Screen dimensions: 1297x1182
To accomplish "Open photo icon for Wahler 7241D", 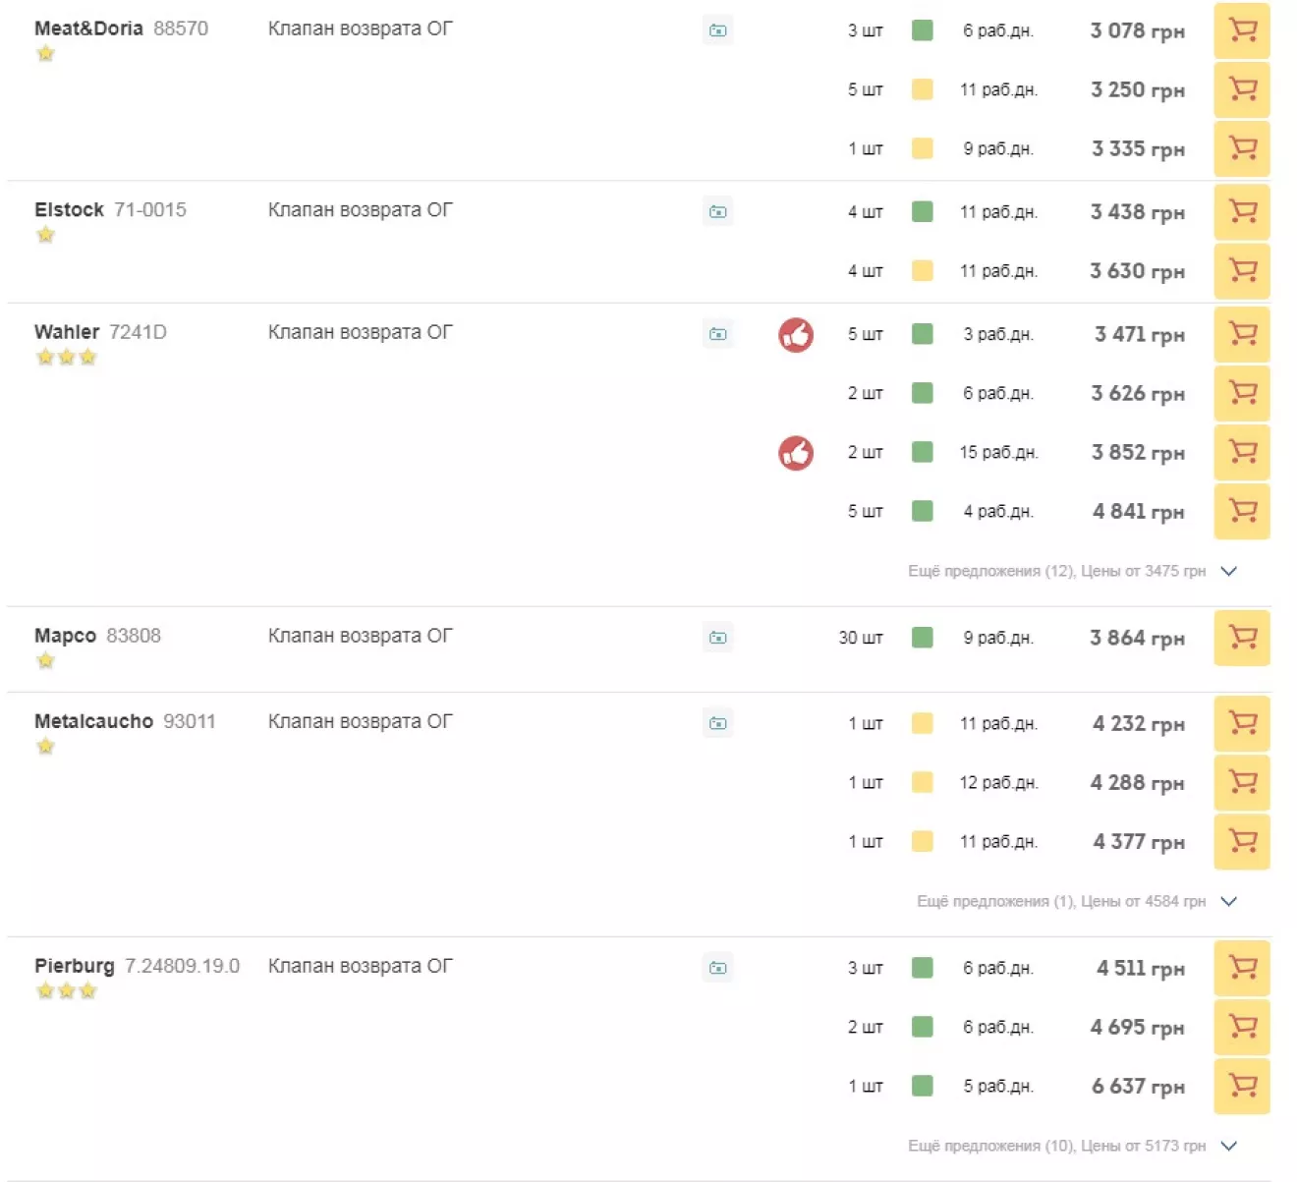I will [x=718, y=334].
